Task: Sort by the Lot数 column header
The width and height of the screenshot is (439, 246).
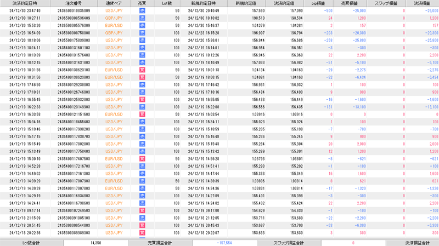Action: point(167,3)
